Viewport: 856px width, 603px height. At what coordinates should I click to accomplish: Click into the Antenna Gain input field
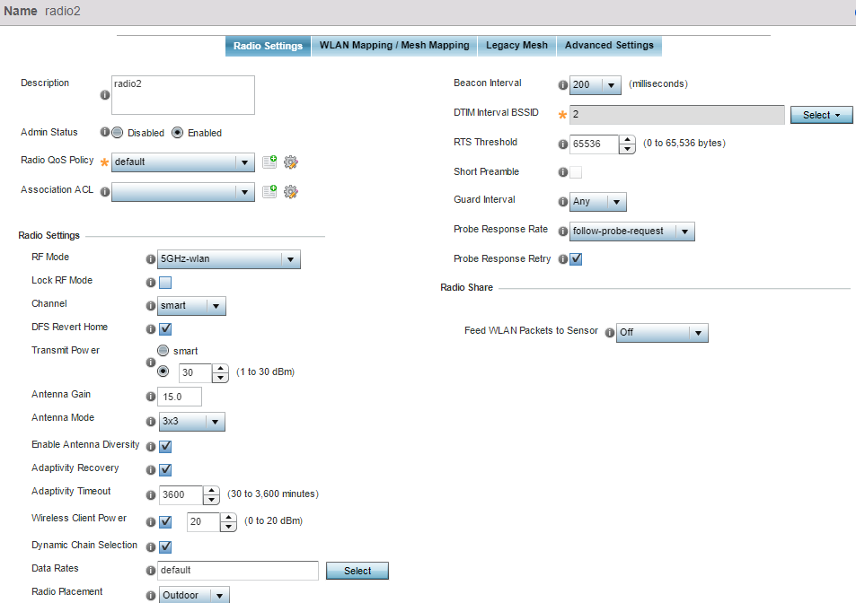pos(179,397)
